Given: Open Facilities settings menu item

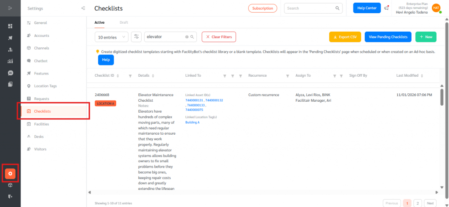Looking at the screenshot, I should click(x=42, y=124).
